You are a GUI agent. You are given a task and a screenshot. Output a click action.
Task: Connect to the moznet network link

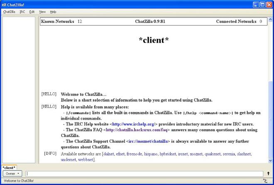coord(196,154)
